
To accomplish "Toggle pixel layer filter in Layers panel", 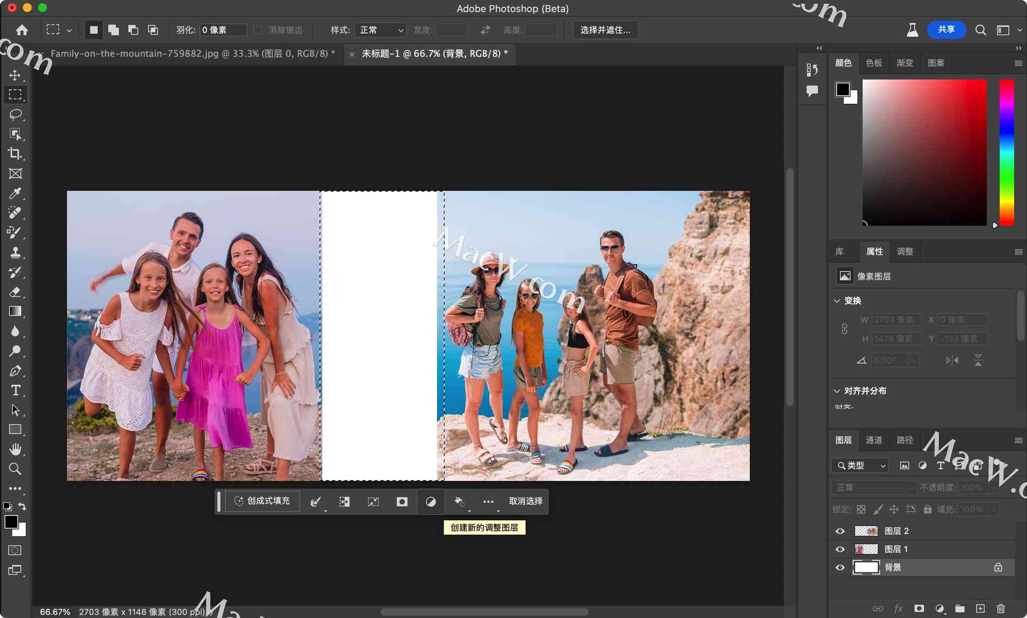I will pos(904,466).
